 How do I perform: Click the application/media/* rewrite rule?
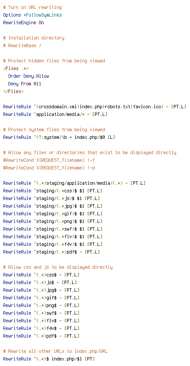55,114
